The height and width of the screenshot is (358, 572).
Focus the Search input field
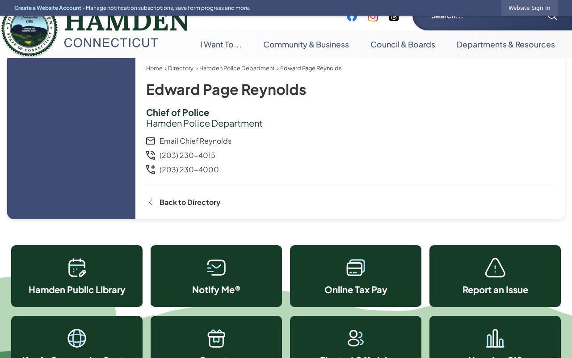485,18
